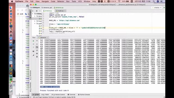Click the apps grid bookmark in browser
The height and width of the screenshot is (98, 174).
[18, 14]
